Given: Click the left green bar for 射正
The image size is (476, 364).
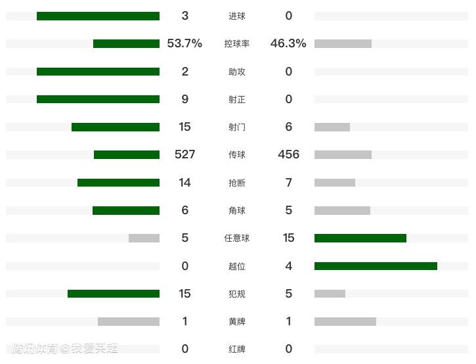Looking at the screenshot, I should tap(98, 99).
